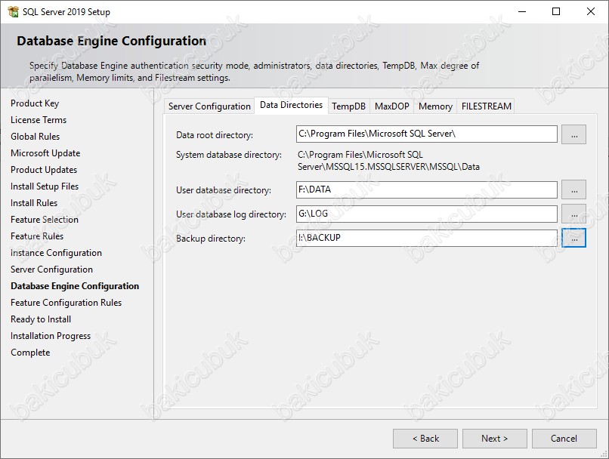Click the Complete step

pos(30,353)
